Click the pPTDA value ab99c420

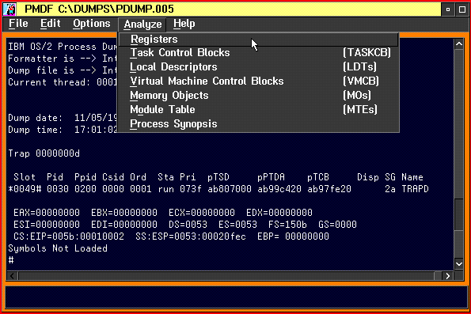pyautogui.click(x=279, y=189)
